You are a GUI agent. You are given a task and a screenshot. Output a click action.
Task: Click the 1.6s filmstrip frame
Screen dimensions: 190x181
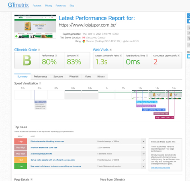coord(174,95)
